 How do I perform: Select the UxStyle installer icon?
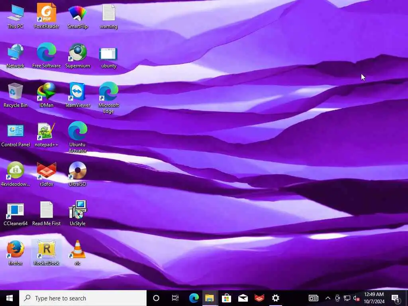pyautogui.click(x=78, y=214)
